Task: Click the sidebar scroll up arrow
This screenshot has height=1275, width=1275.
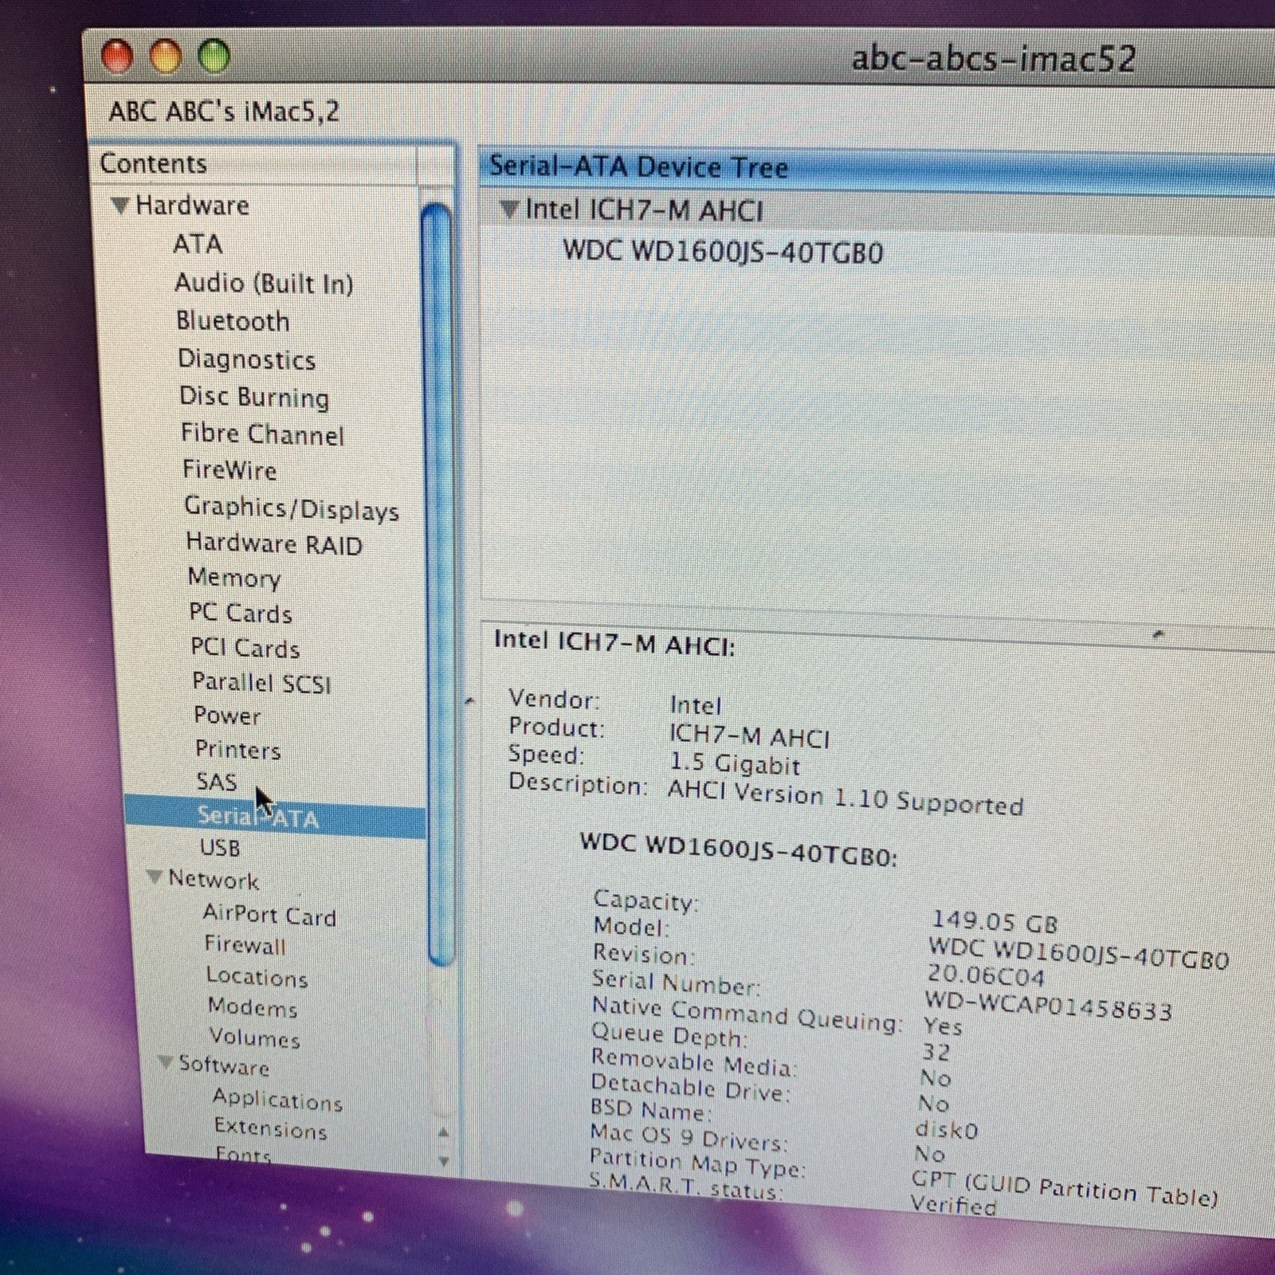Action: click(444, 1132)
